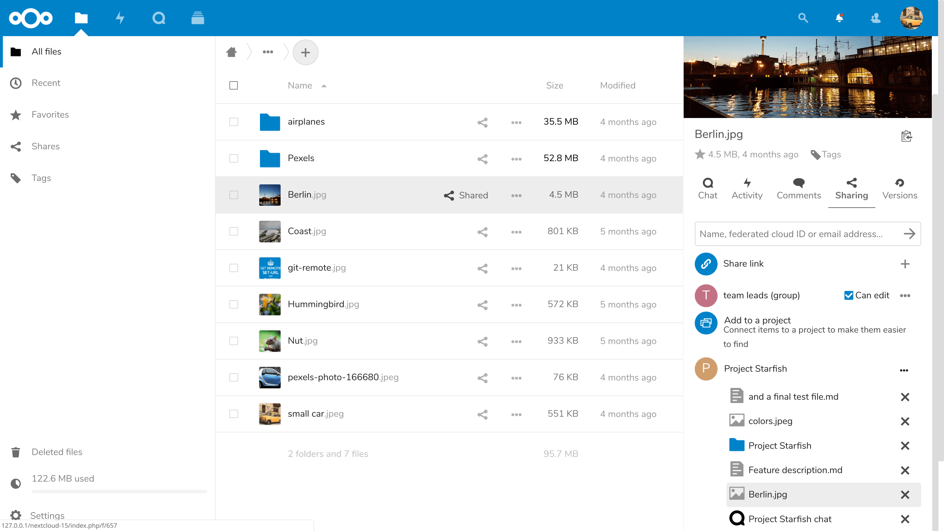Select the Berlin.jpg checkbox
944x531 pixels.
tap(234, 195)
